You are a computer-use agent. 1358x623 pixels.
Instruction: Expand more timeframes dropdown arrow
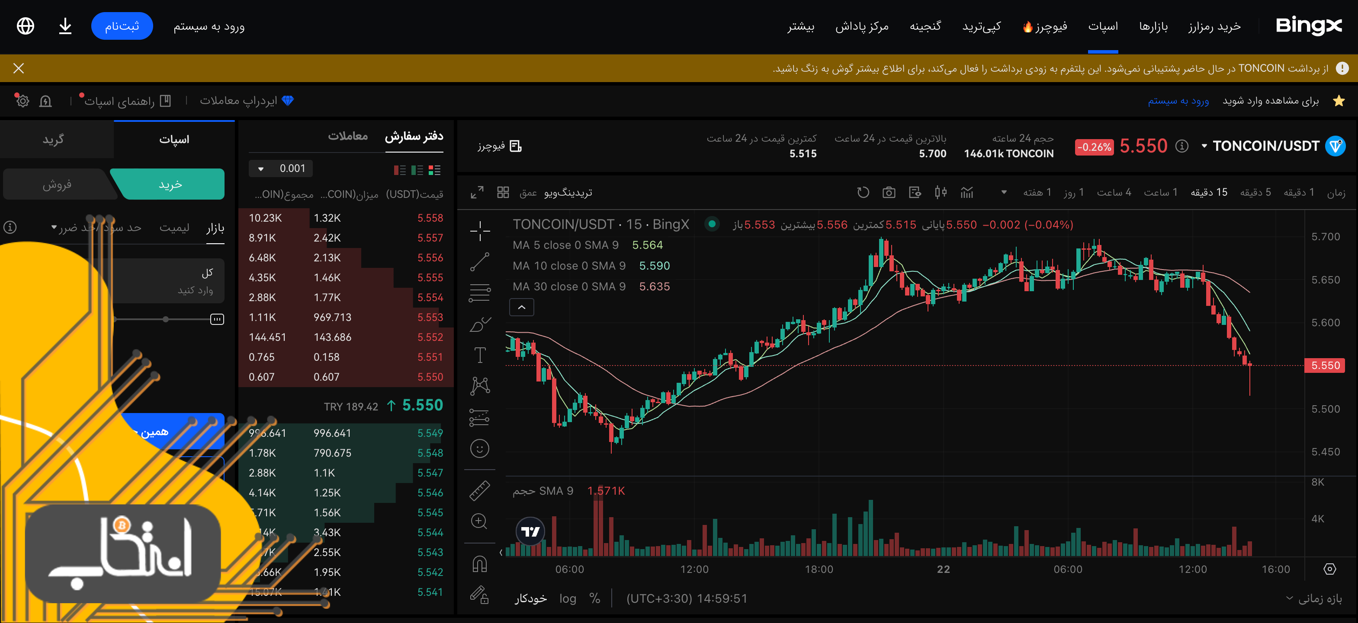point(1004,192)
